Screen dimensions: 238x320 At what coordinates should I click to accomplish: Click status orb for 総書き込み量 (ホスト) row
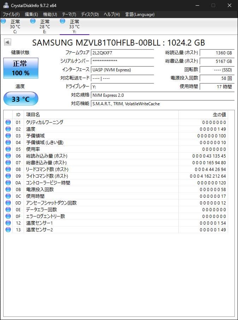point(8,163)
